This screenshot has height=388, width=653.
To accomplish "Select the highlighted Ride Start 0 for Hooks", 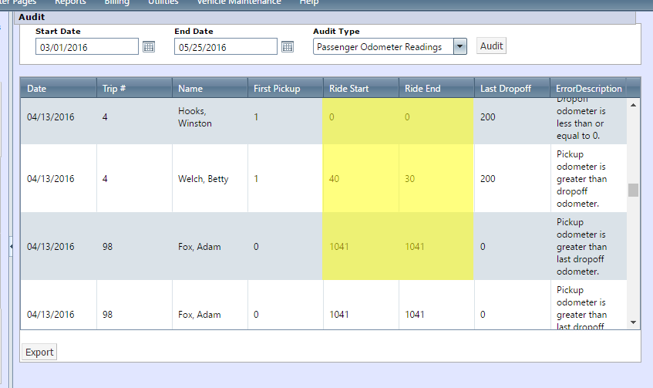I will click(361, 117).
